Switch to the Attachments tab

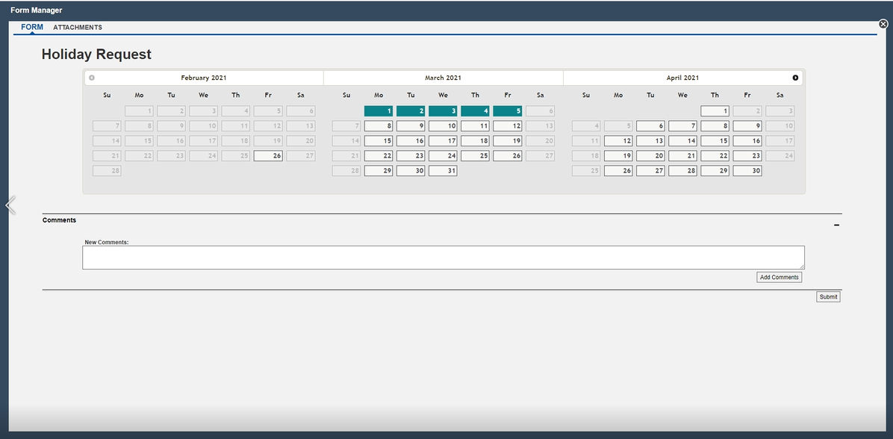[x=78, y=28]
